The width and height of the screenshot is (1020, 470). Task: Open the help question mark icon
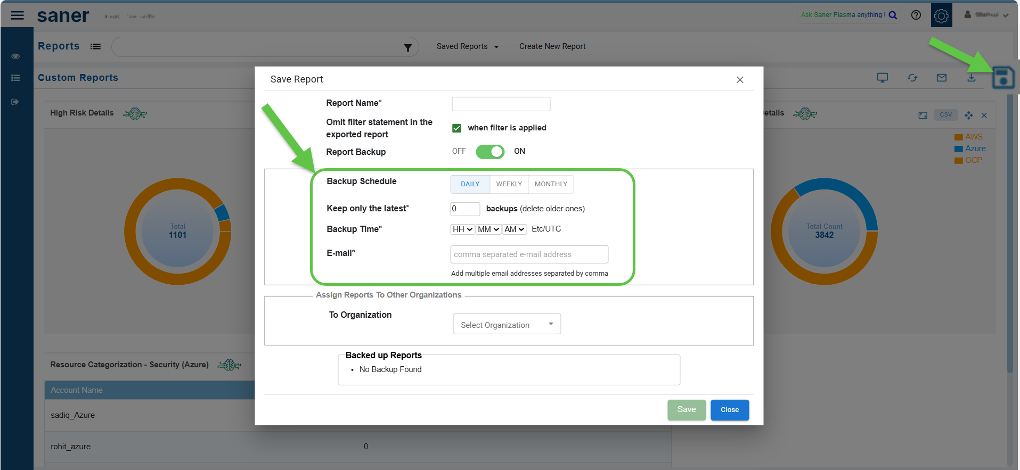pyautogui.click(x=916, y=15)
